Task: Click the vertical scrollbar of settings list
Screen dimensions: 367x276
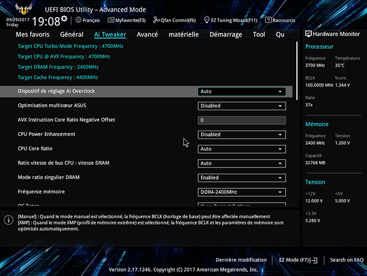Action: pos(296,71)
